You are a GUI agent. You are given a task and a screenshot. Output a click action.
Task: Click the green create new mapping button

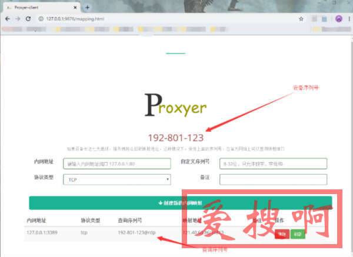[x=181, y=203]
